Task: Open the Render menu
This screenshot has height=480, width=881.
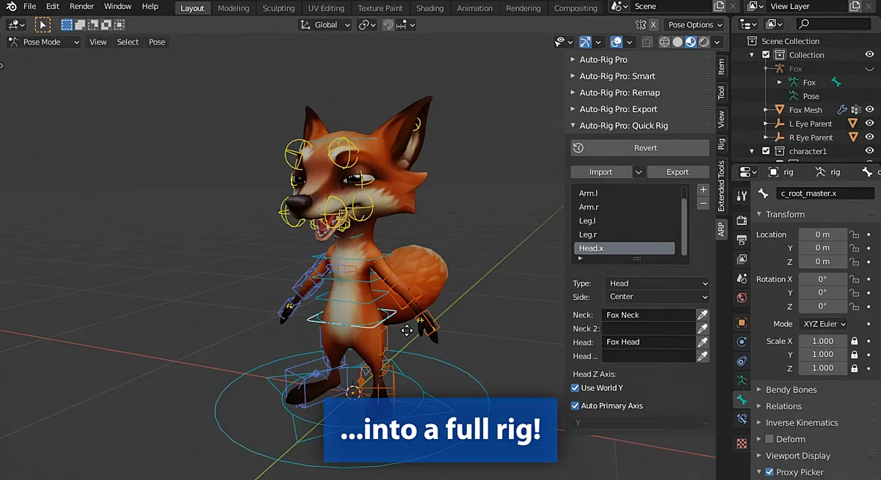Action: [81, 7]
